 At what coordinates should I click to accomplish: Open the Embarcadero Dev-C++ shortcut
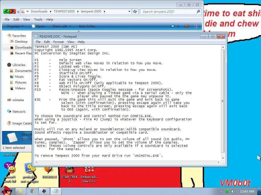pyautogui.click(x=89, y=174)
